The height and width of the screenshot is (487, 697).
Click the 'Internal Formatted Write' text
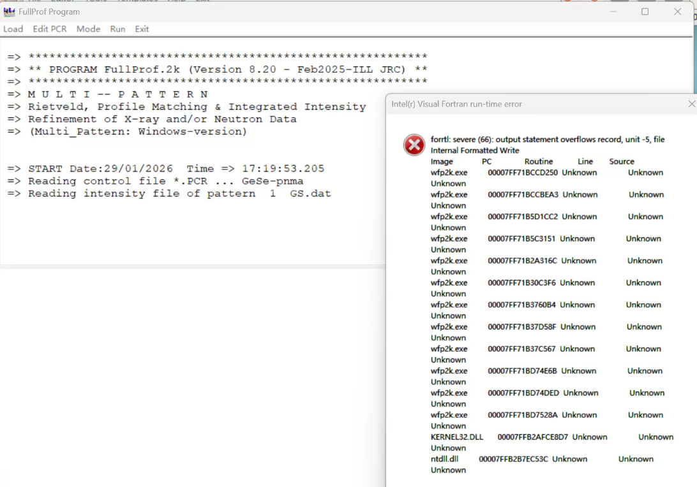pyautogui.click(x=475, y=150)
